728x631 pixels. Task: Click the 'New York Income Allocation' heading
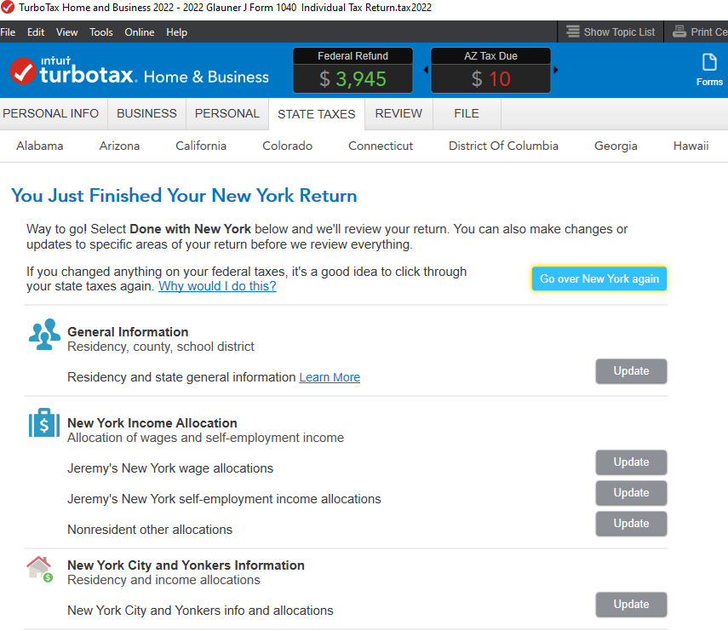[152, 423]
